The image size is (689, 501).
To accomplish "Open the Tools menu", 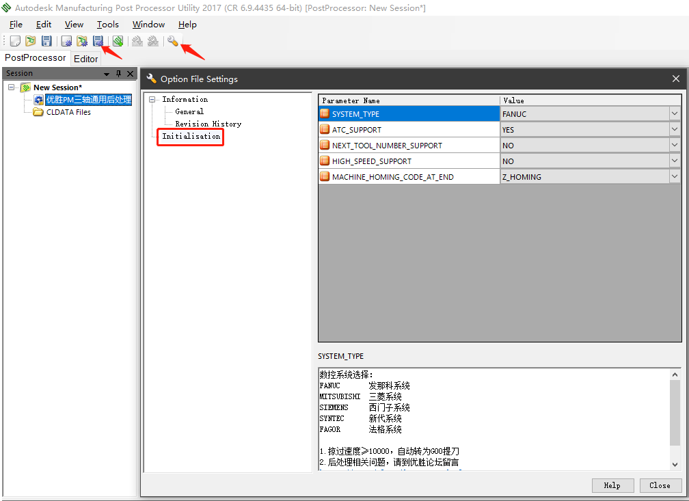I will click(x=108, y=25).
